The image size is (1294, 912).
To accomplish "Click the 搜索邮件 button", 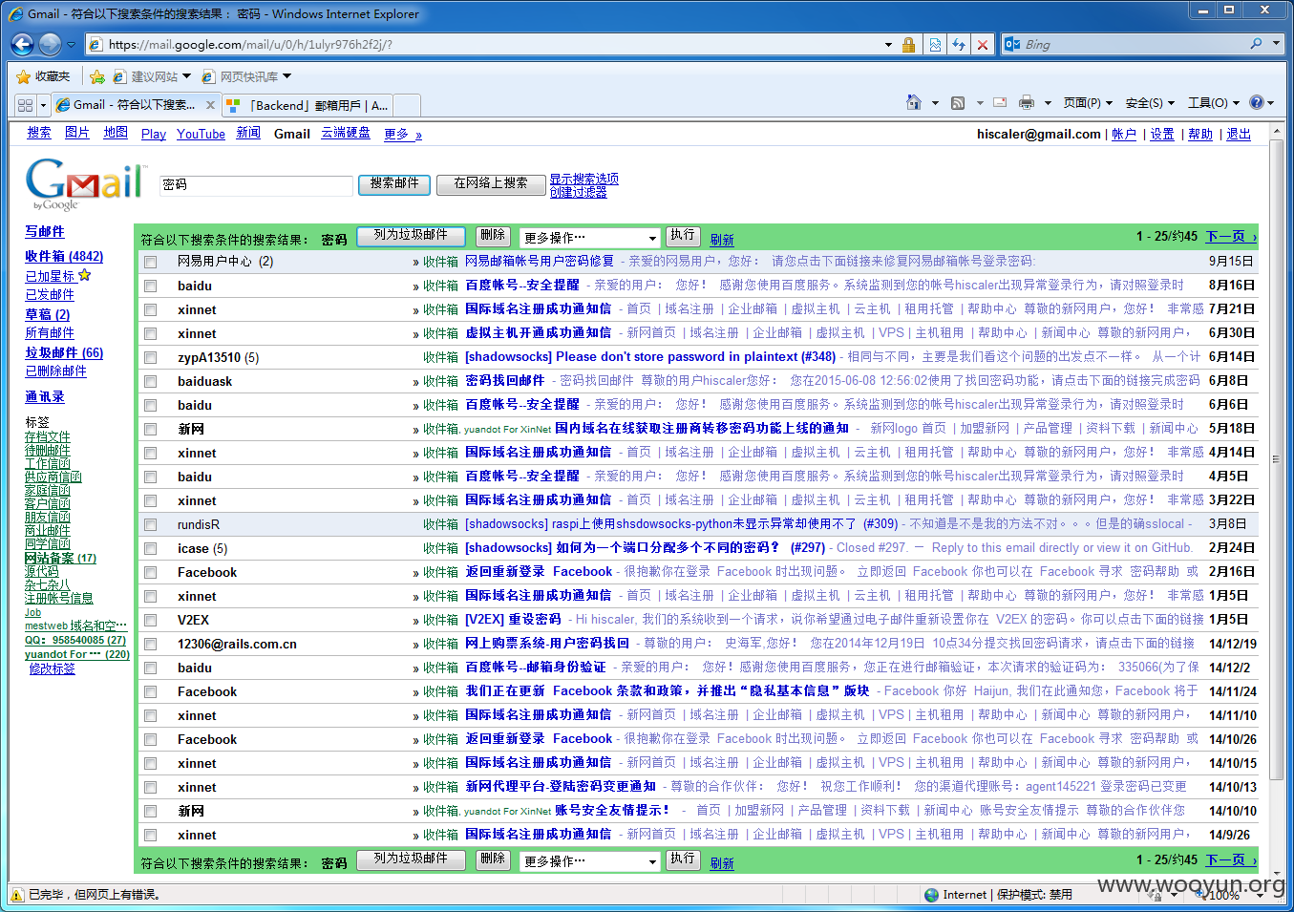I will coord(394,184).
